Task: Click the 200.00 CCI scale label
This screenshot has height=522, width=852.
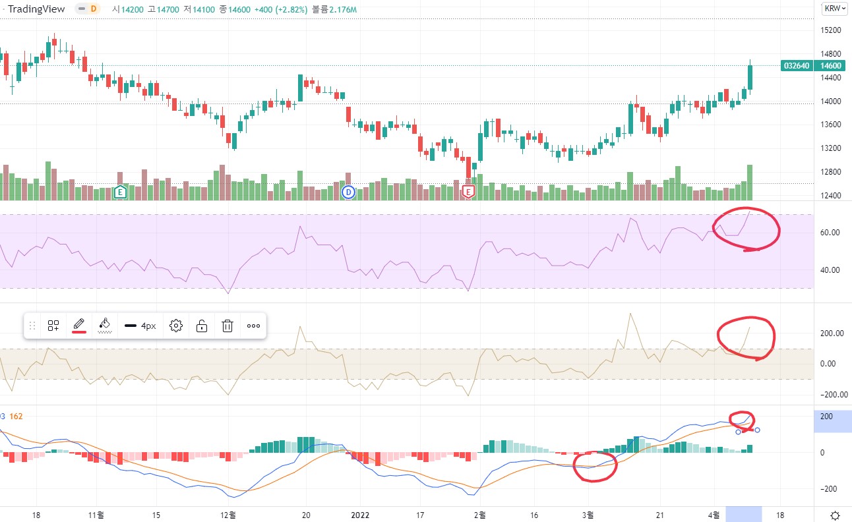Action: [x=831, y=333]
